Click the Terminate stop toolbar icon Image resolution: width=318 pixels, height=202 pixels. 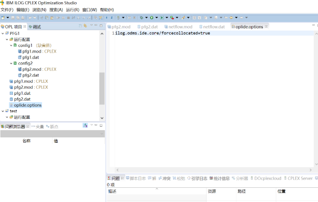(68, 18)
